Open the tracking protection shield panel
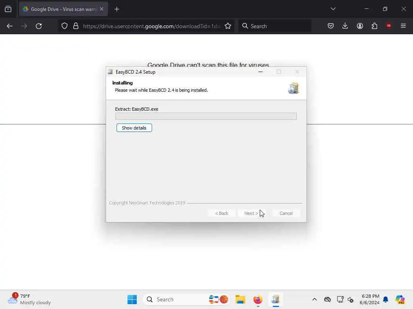 (65, 26)
